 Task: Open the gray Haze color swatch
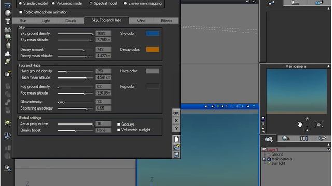153,71
